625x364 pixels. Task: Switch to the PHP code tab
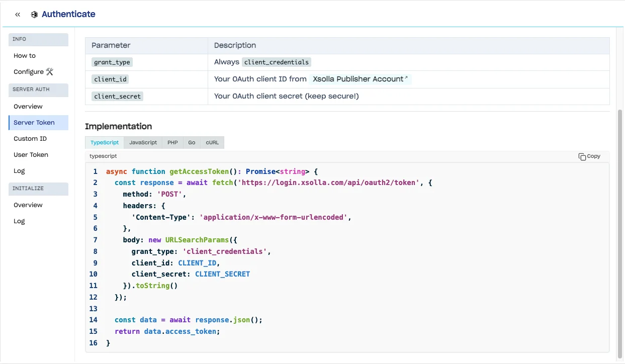[x=172, y=143]
